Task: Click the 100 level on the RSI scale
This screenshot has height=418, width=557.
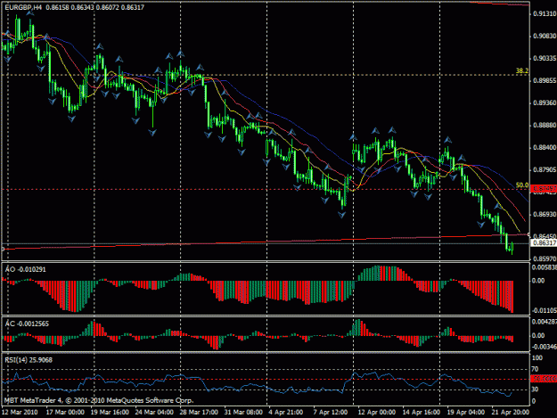Action: (537, 357)
